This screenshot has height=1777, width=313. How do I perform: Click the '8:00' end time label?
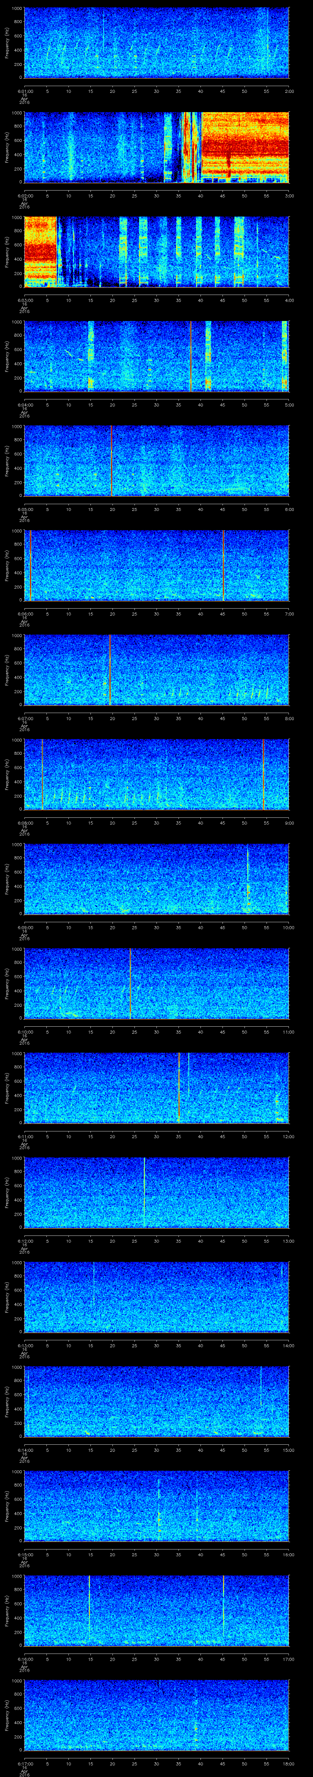point(289,718)
